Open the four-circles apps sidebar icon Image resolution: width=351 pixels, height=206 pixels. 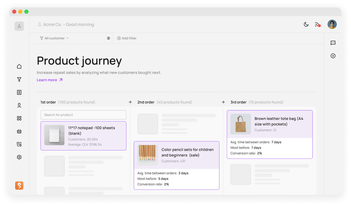[x=19, y=118]
